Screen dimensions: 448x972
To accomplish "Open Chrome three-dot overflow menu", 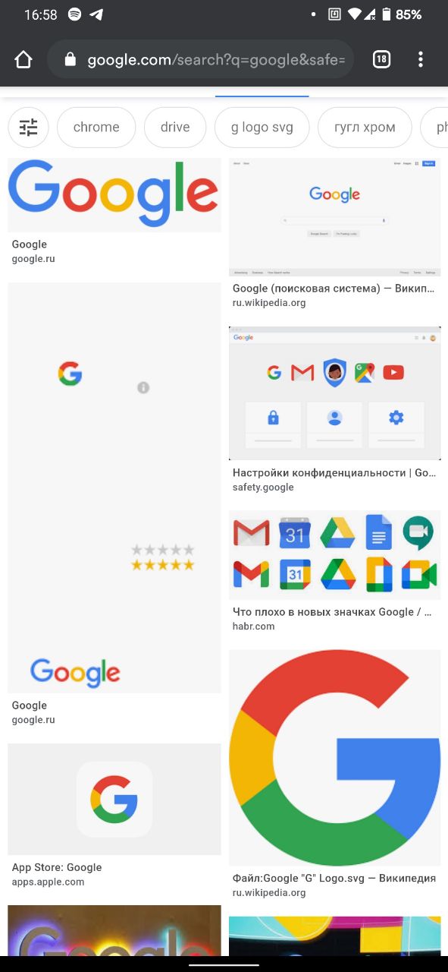I will click(421, 59).
